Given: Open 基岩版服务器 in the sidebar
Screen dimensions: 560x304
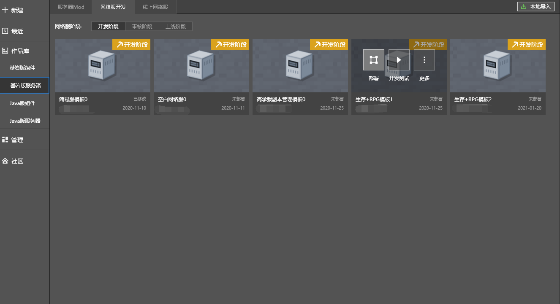Looking at the screenshot, I should tap(24, 85).
